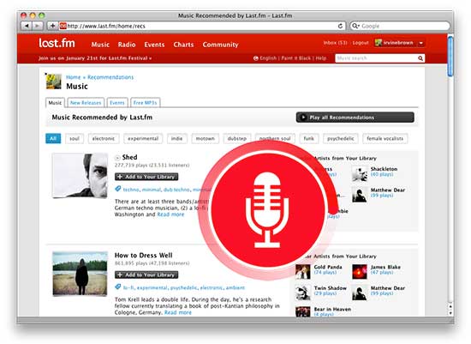This screenshot has height=344, width=471.
Task: Open Read more link for How to Dress Well
Action: (178, 312)
